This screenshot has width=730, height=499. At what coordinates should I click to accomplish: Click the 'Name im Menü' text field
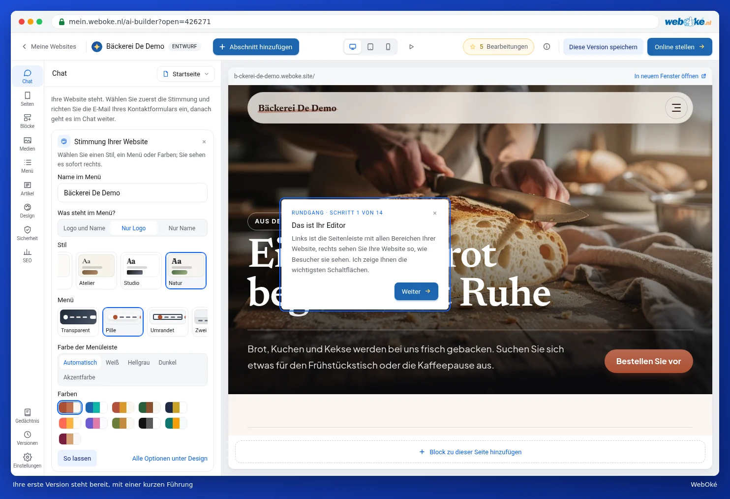click(132, 193)
